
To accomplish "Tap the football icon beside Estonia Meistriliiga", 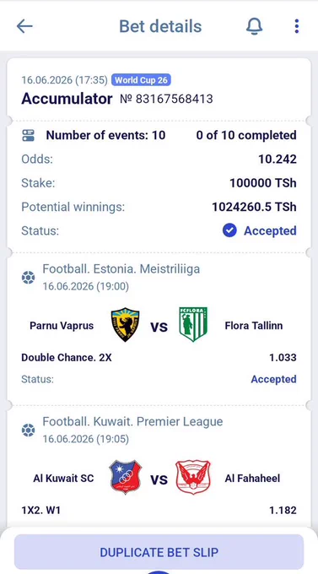I will point(28,278).
